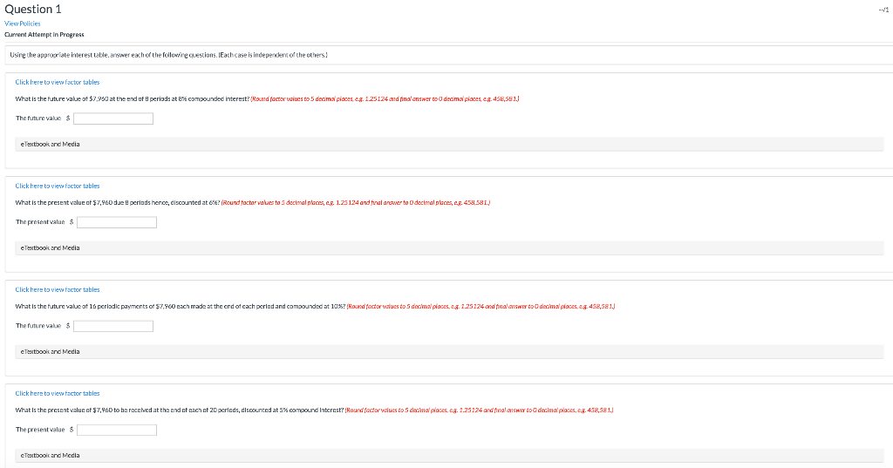Viewport: 893px width, 468px height.
Task: Select the red rounding note in the 6% question
Action: click(356, 202)
